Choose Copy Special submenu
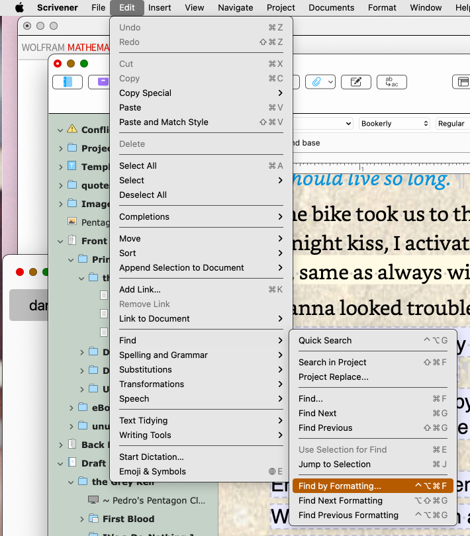Screen dimensions: 470x536 point(201,93)
